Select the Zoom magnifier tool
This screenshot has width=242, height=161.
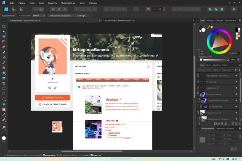tap(4, 127)
